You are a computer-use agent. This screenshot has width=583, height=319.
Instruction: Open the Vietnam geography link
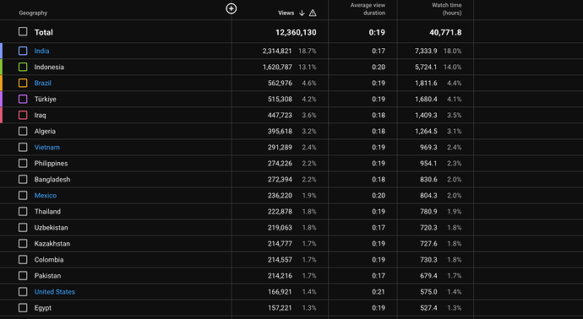click(x=46, y=147)
